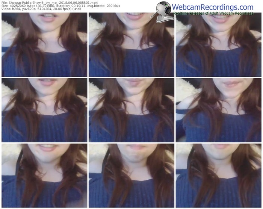
Task: Open the WebcamRecordings.com title link
Action: tap(213, 7)
